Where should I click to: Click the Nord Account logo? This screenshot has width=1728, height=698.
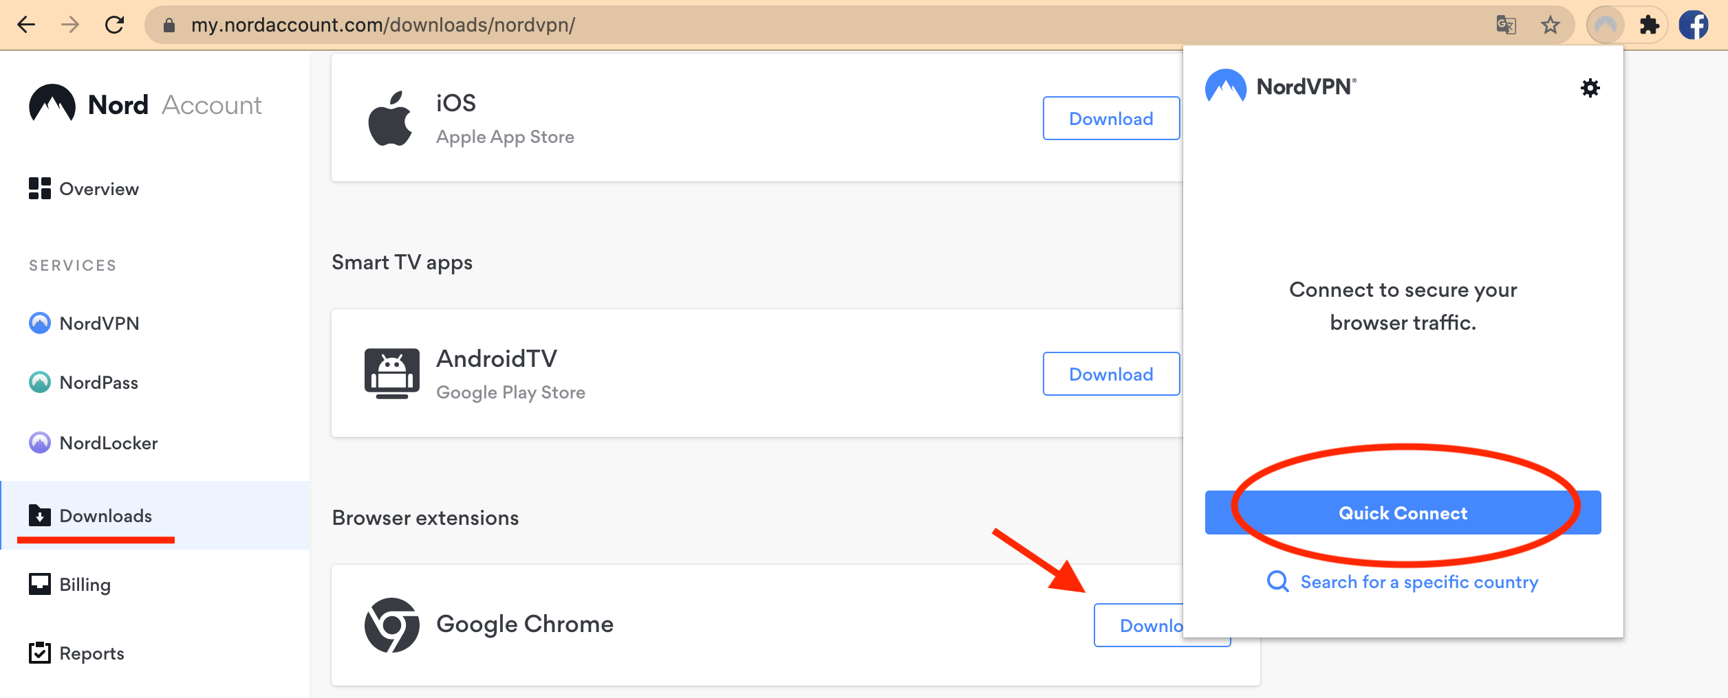(145, 104)
